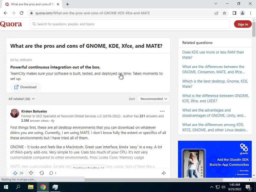Open 'difference between GNOME, KDE, Xfce, and LXDE' question
Viewport: 256px width, 192px height.
coord(215,98)
